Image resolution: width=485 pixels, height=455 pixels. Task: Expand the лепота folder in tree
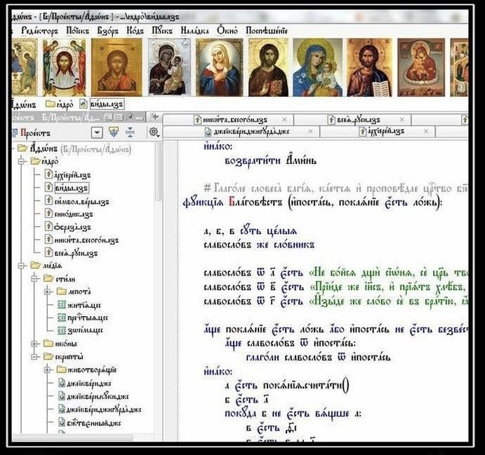click(x=47, y=292)
